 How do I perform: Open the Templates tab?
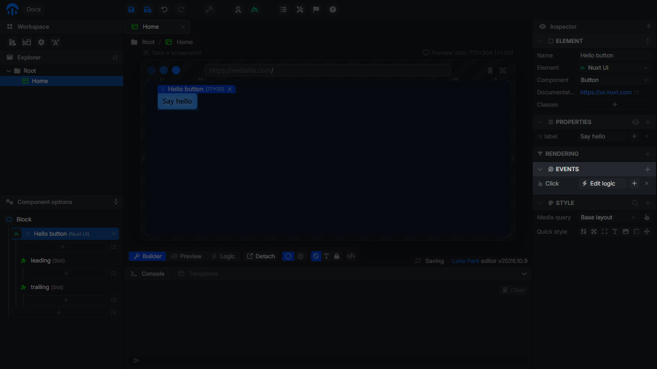pyautogui.click(x=198, y=274)
